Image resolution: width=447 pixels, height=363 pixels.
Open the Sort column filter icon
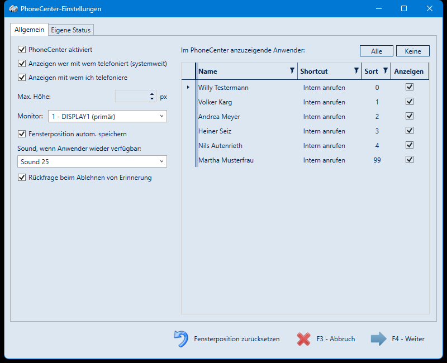point(386,71)
